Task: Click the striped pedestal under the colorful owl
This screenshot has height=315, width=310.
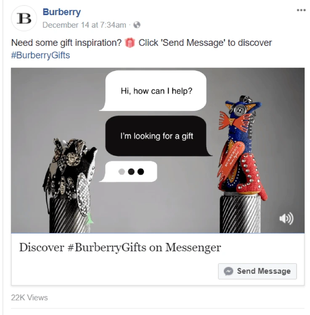Action: 240,214
